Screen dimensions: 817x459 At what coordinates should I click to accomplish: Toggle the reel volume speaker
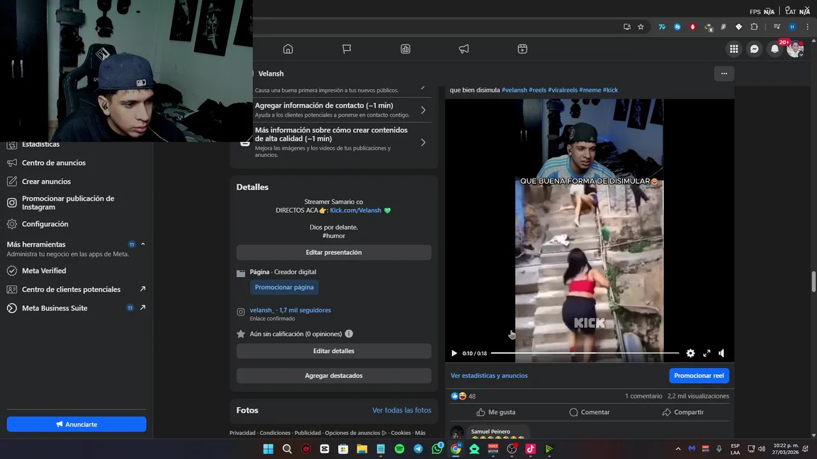(721, 353)
